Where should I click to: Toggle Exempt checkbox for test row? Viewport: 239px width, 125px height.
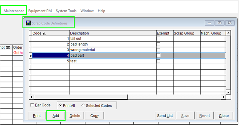[x=159, y=61]
